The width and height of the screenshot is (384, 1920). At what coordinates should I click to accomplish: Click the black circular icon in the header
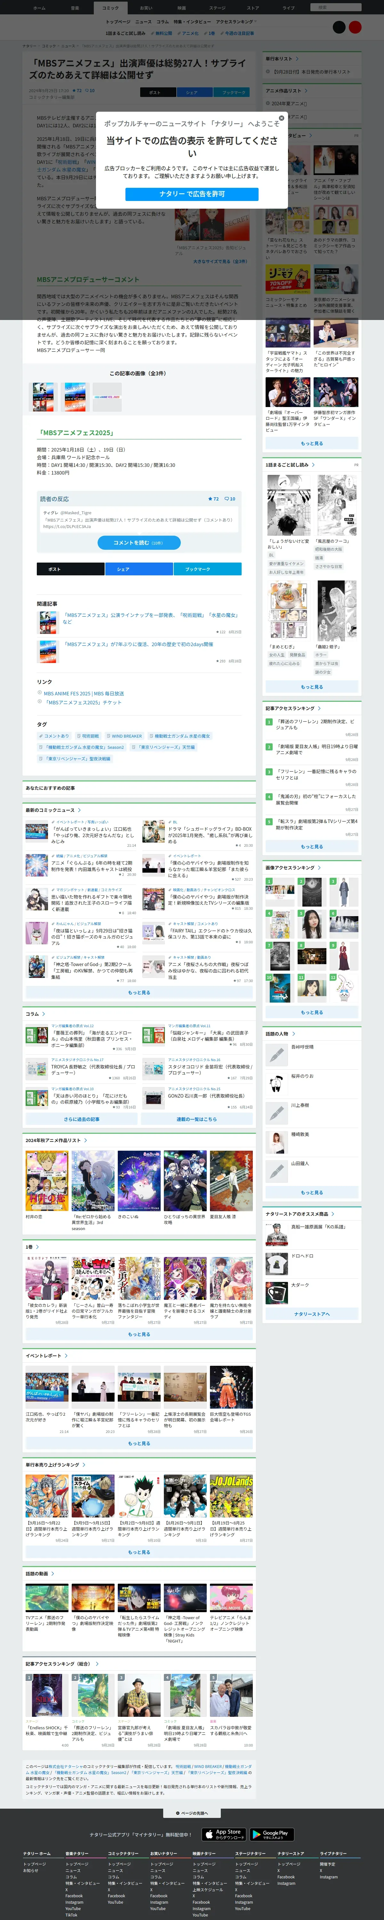tap(339, 27)
